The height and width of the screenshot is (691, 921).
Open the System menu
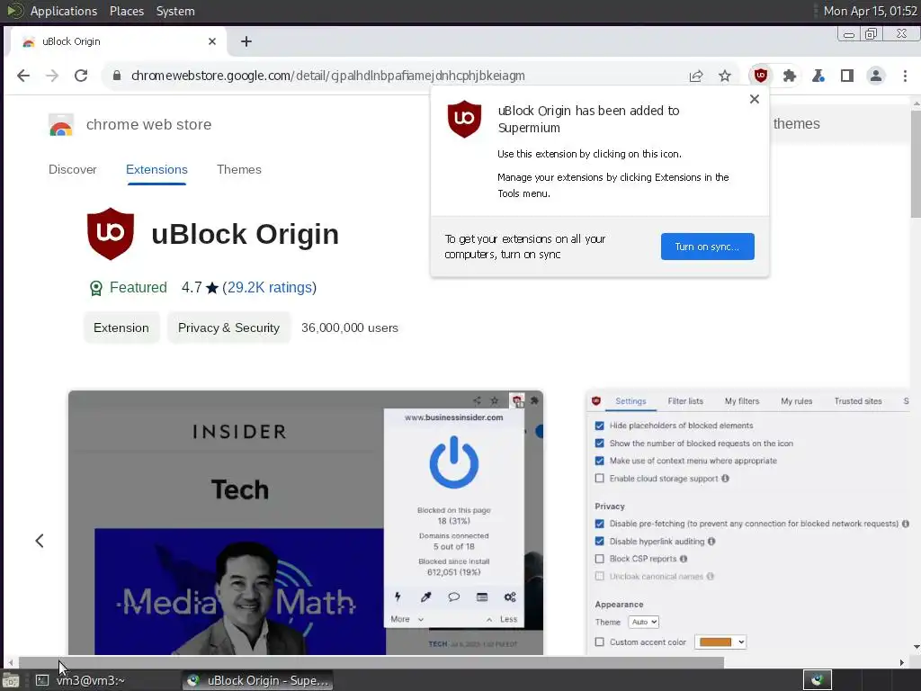(175, 11)
